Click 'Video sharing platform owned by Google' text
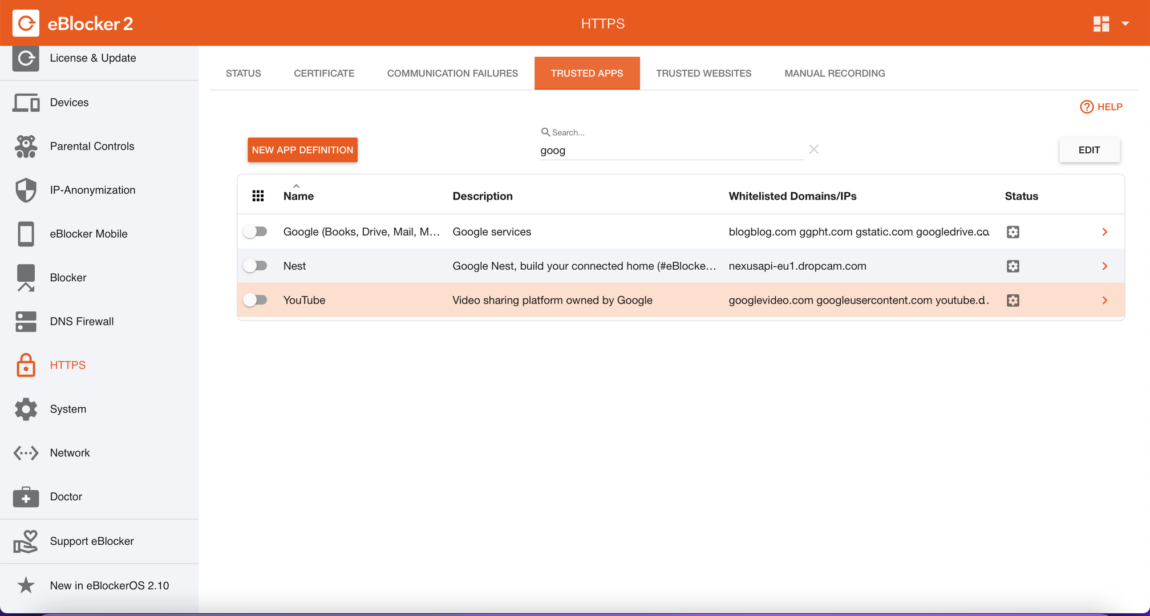This screenshot has height=616, width=1150. click(552, 300)
